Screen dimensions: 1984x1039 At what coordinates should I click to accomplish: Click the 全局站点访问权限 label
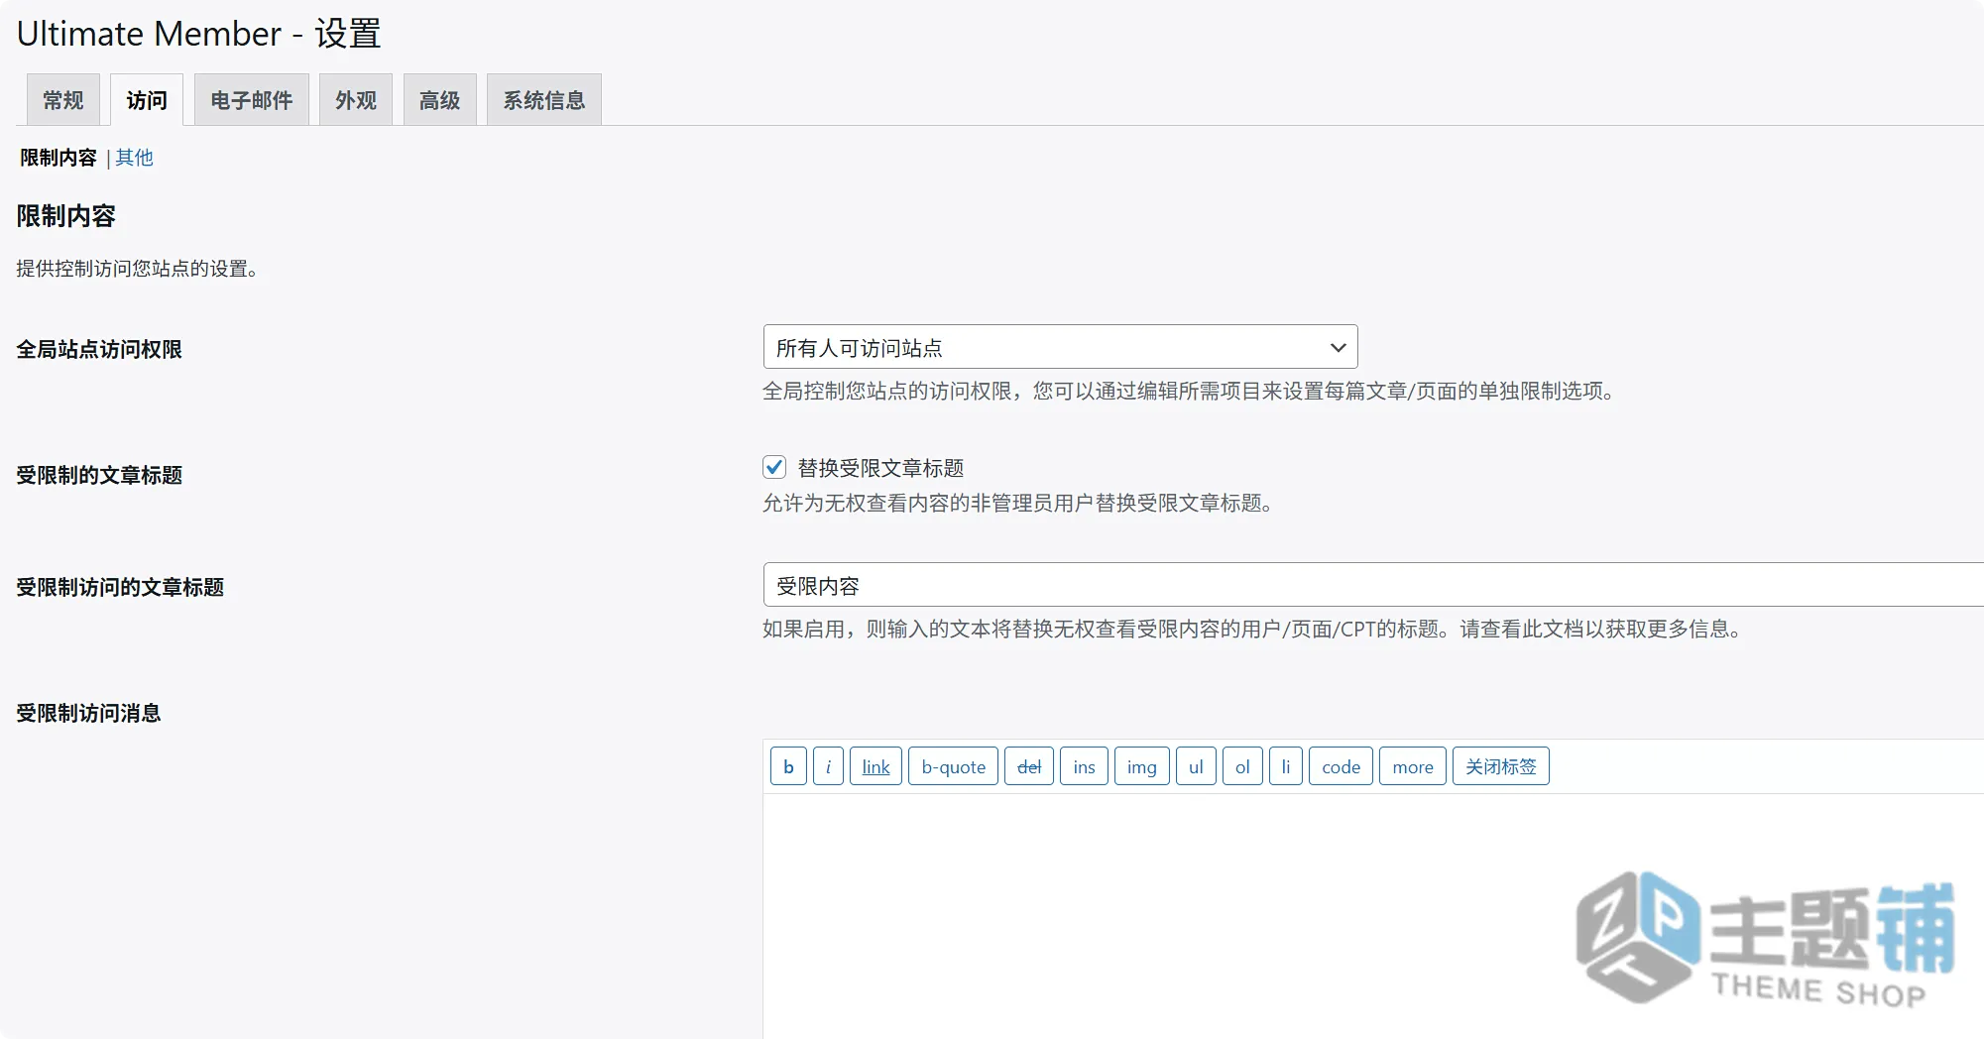pyautogui.click(x=99, y=350)
